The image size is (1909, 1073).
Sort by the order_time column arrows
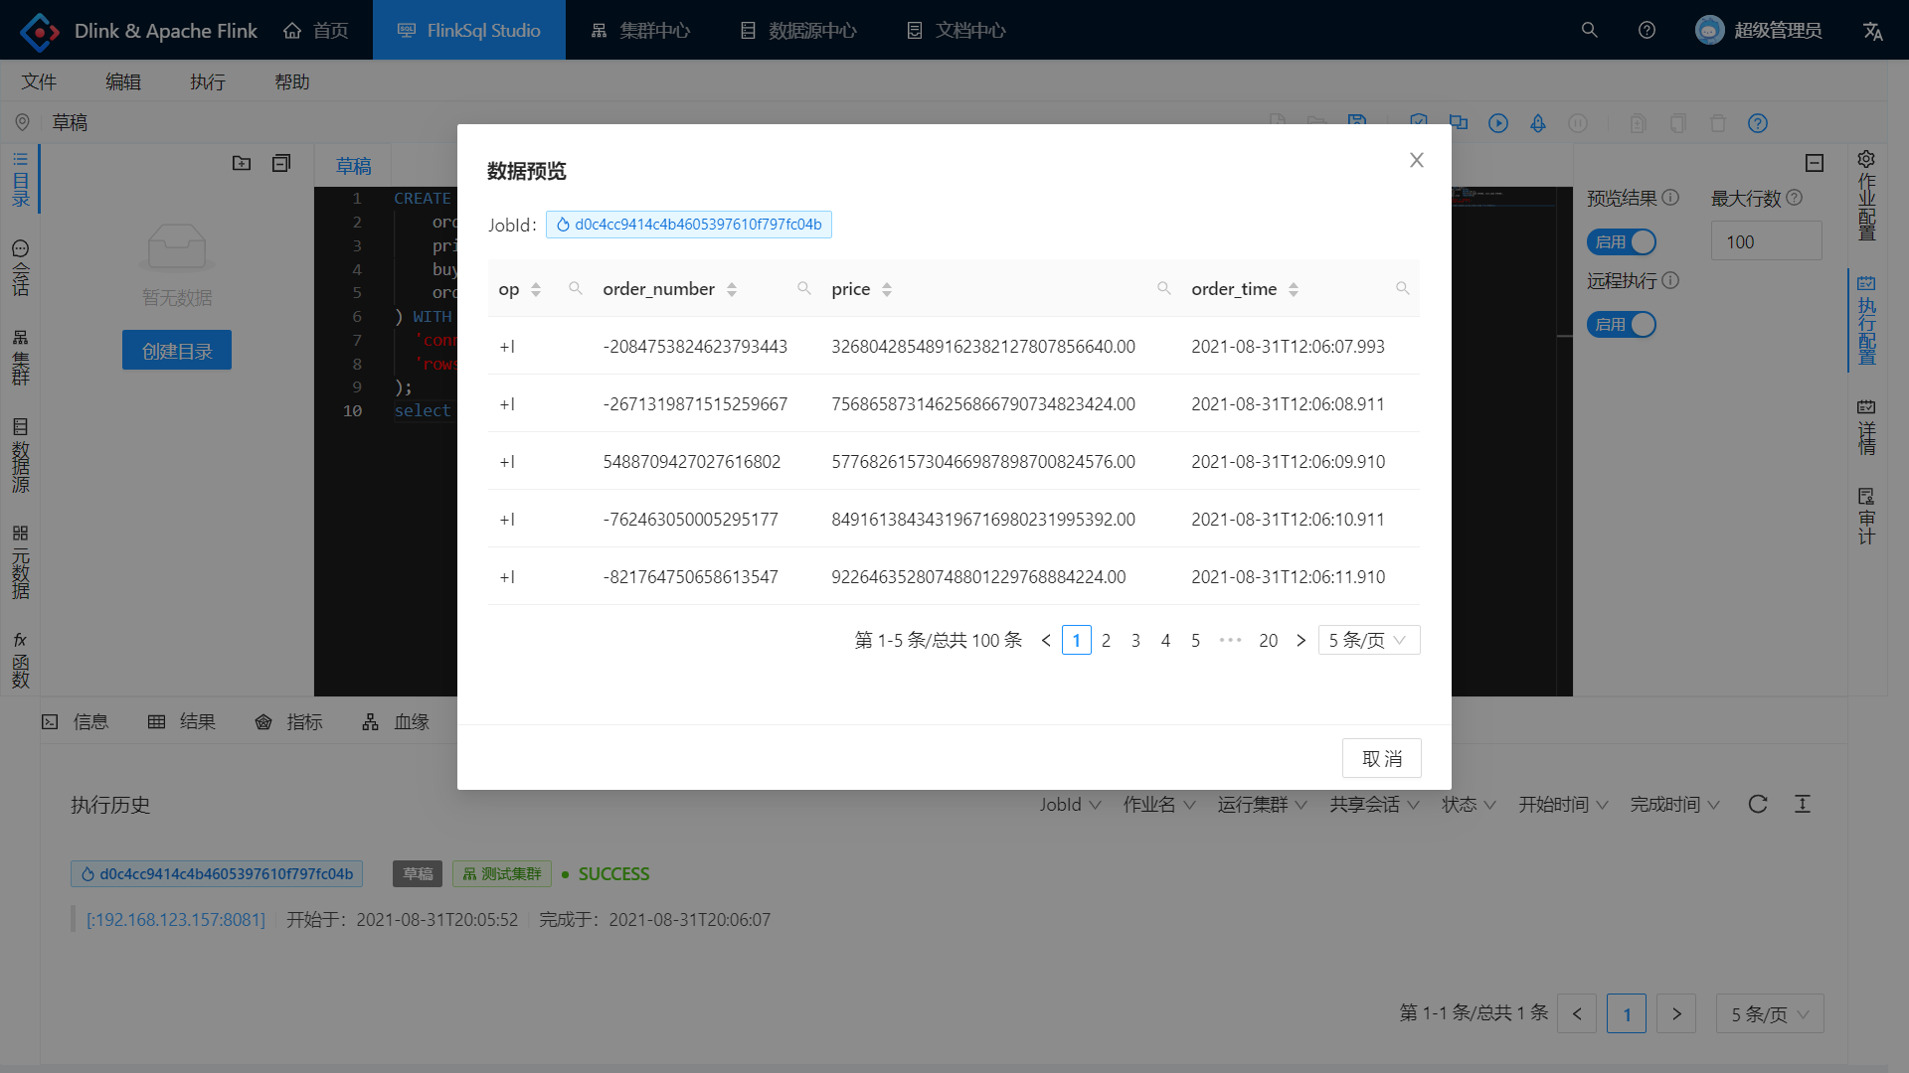tap(1293, 289)
